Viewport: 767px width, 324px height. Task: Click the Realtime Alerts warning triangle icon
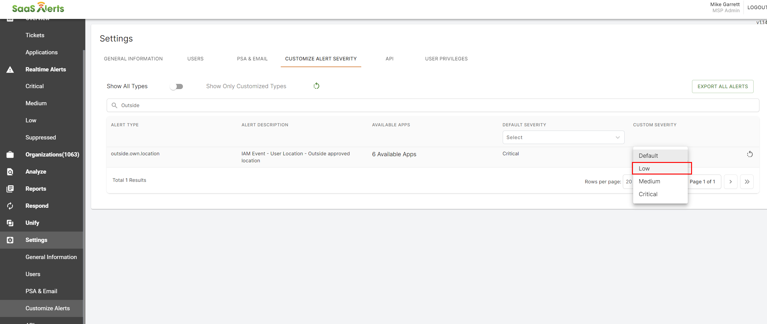(10, 70)
